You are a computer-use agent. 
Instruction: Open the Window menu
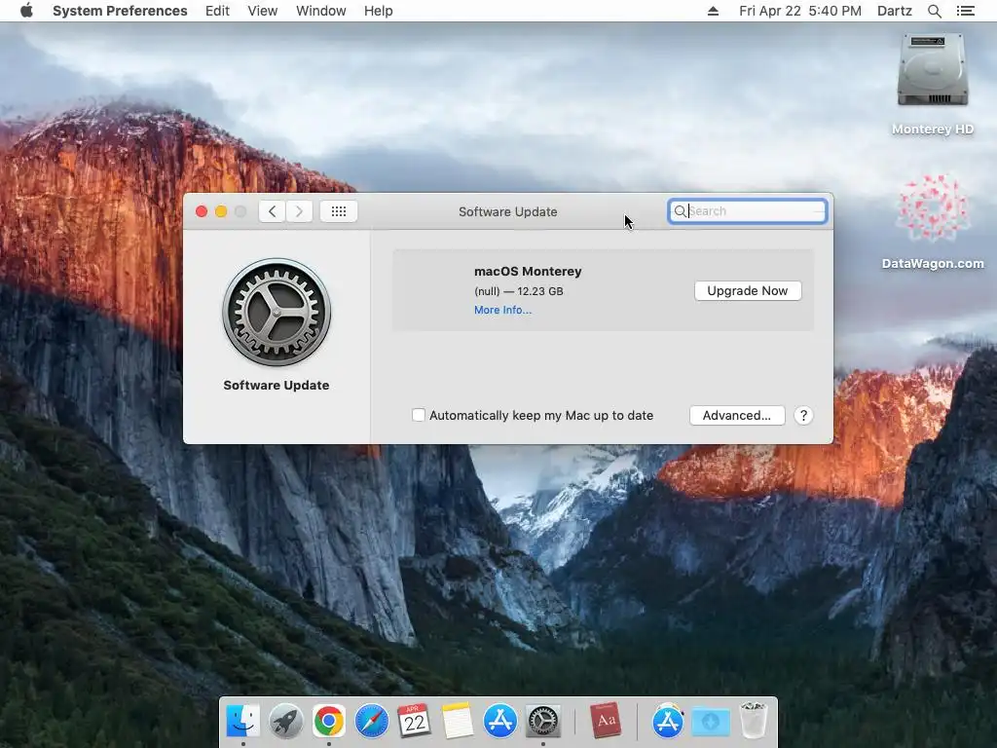pyautogui.click(x=320, y=11)
